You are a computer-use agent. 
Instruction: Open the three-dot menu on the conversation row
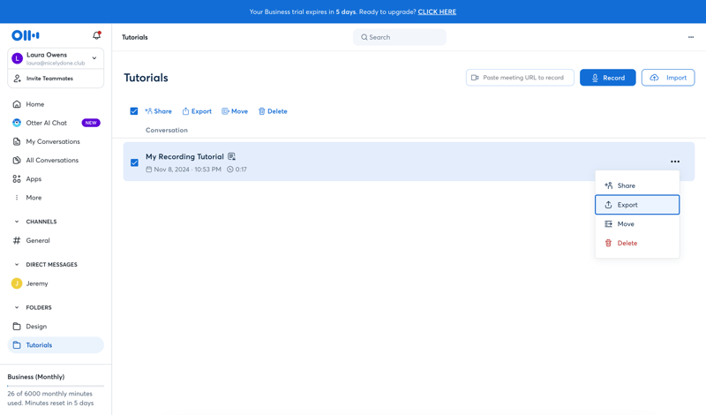tap(674, 162)
